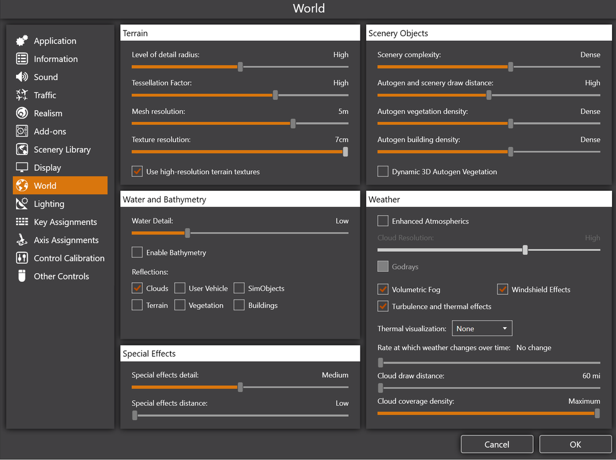The height and width of the screenshot is (460, 616).
Task: Click the Level of detail radius slider
Action: pos(240,67)
